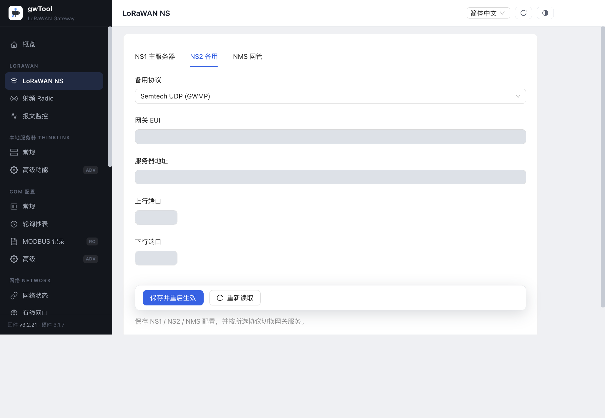Click the 轮询抄表 clock icon

click(14, 224)
